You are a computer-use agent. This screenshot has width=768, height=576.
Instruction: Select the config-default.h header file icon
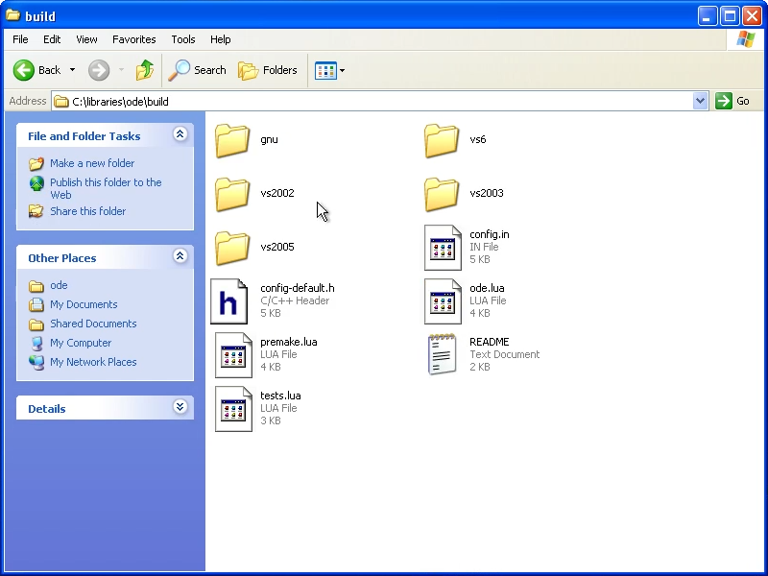pyautogui.click(x=229, y=300)
